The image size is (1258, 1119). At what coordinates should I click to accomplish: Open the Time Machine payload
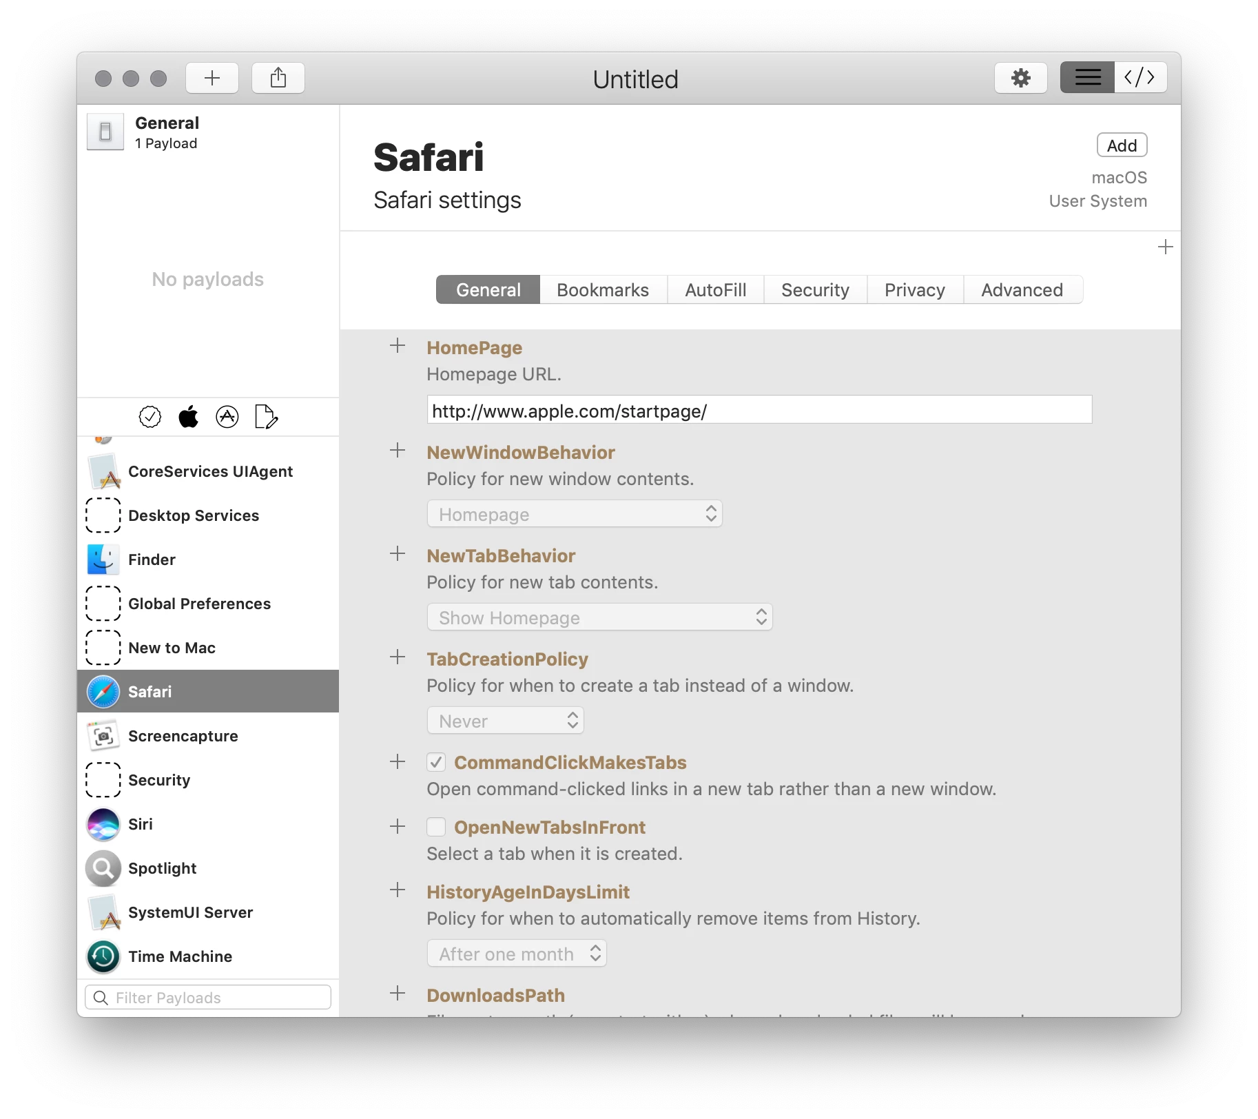pyautogui.click(x=208, y=956)
